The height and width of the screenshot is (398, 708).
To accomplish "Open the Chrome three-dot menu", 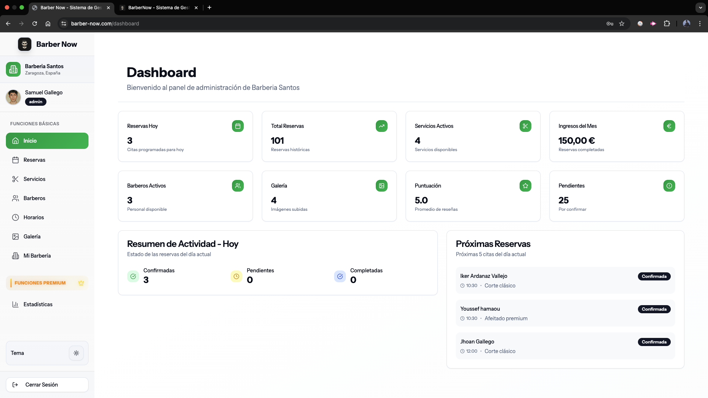I will [x=700, y=24].
